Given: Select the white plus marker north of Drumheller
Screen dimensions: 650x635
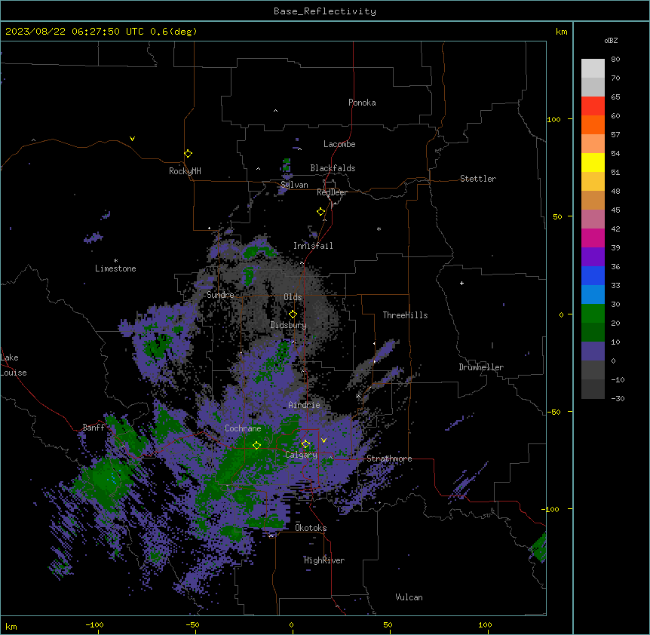Looking at the screenshot, I should pos(461,283).
